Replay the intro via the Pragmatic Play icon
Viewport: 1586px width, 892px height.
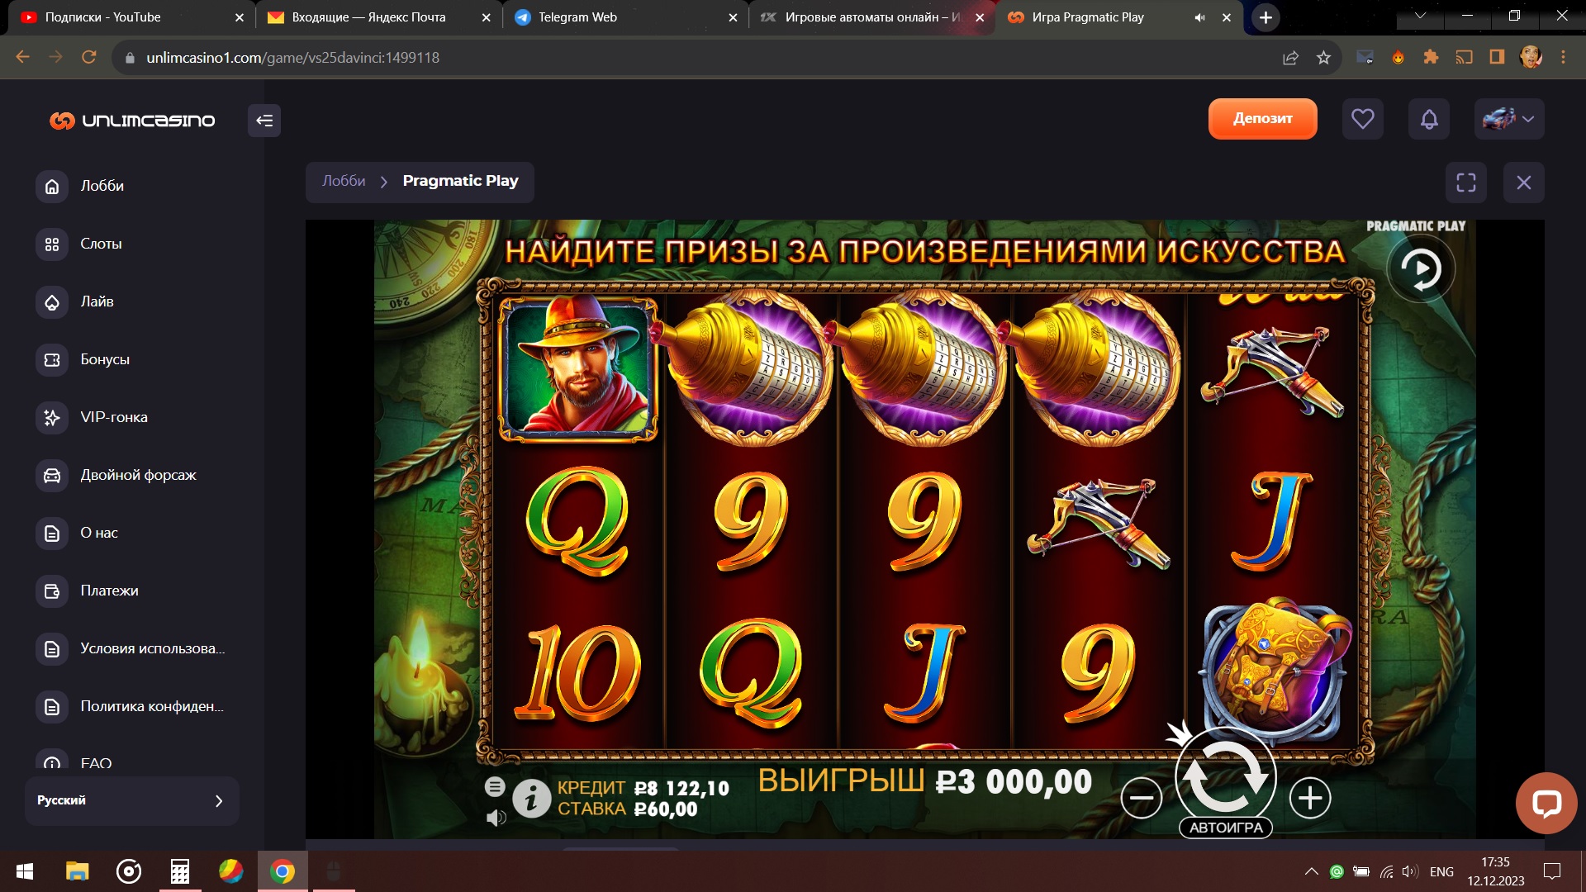(1421, 269)
